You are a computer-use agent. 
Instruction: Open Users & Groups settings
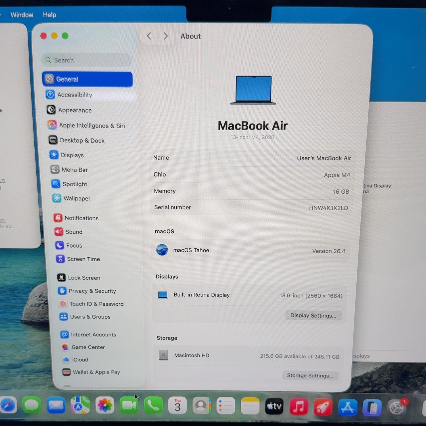click(x=85, y=317)
